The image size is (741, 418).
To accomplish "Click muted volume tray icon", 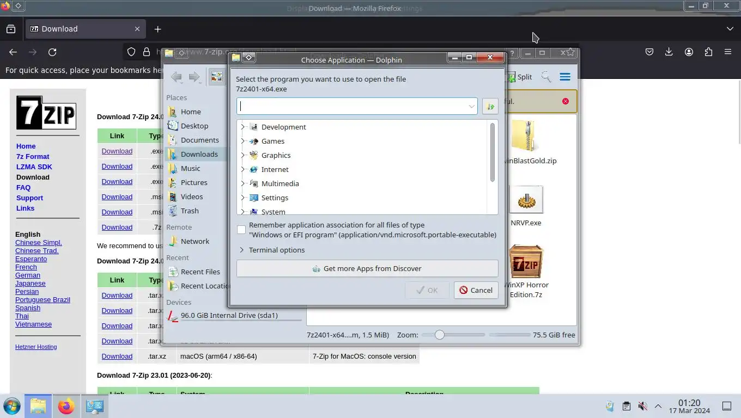I will pyautogui.click(x=642, y=406).
